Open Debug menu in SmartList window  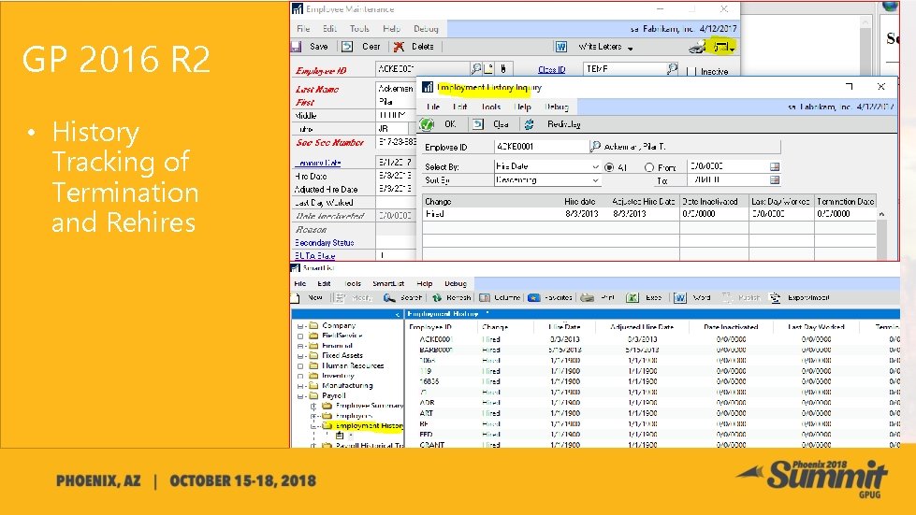click(455, 284)
